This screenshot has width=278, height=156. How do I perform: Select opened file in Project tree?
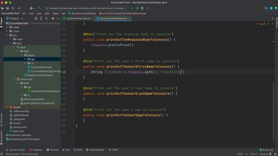tap(36, 18)
